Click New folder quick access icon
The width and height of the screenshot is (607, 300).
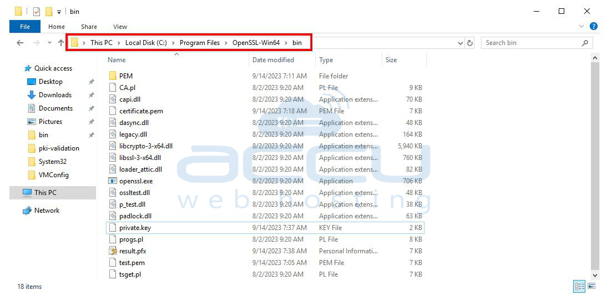pos(49,12)
